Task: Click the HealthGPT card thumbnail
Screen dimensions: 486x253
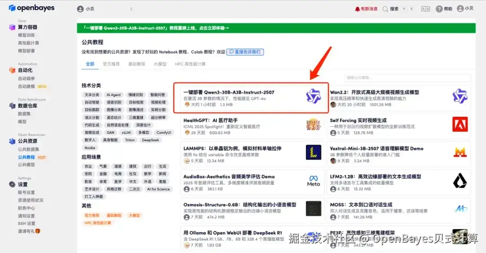Action: click(x=313, y=124)
